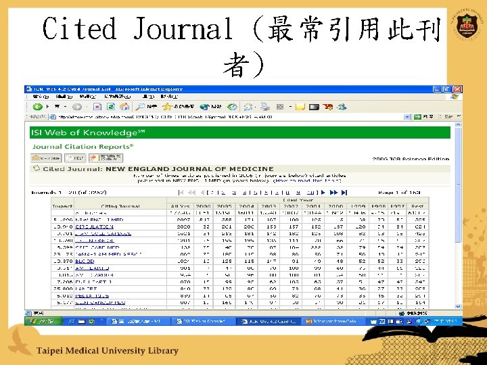The height and width of the screenshot is (365, 487).
Task: Click the dark screen icon in the toolbar
Action: click(314, 107)
